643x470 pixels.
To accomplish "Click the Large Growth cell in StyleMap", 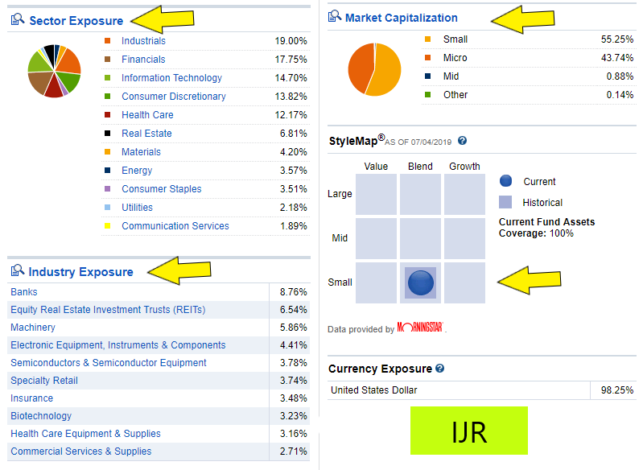I will click(x=464, y=194).
